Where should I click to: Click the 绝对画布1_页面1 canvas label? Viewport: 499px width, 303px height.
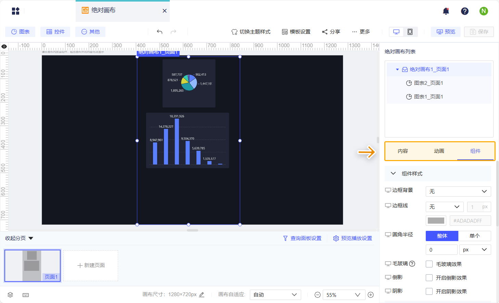(x=158, y=53)
